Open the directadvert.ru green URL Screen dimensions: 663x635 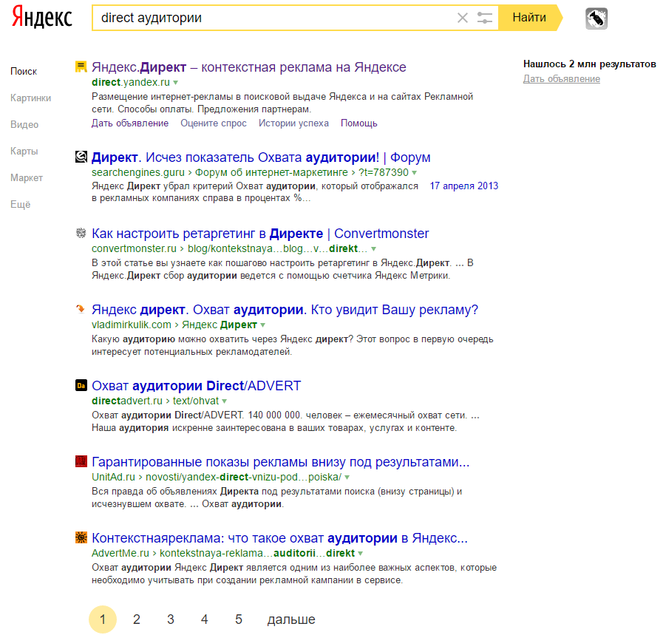click(x=127, y=401)
